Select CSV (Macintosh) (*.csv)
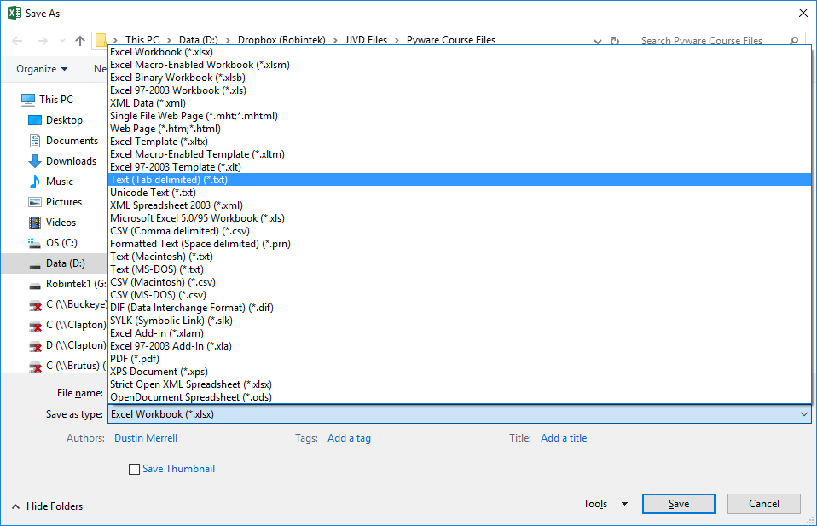This screenshot has width=817, height=526. [460, 281]
